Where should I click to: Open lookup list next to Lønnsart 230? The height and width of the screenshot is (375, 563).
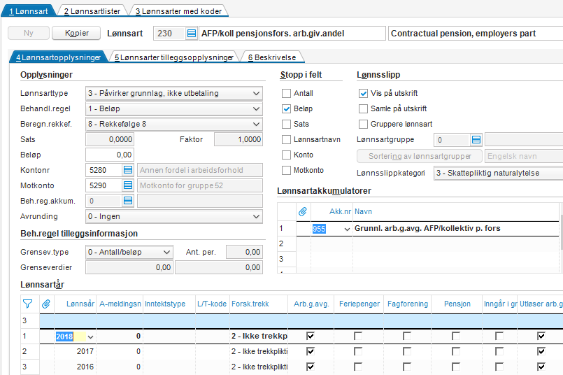click(192, 34)
